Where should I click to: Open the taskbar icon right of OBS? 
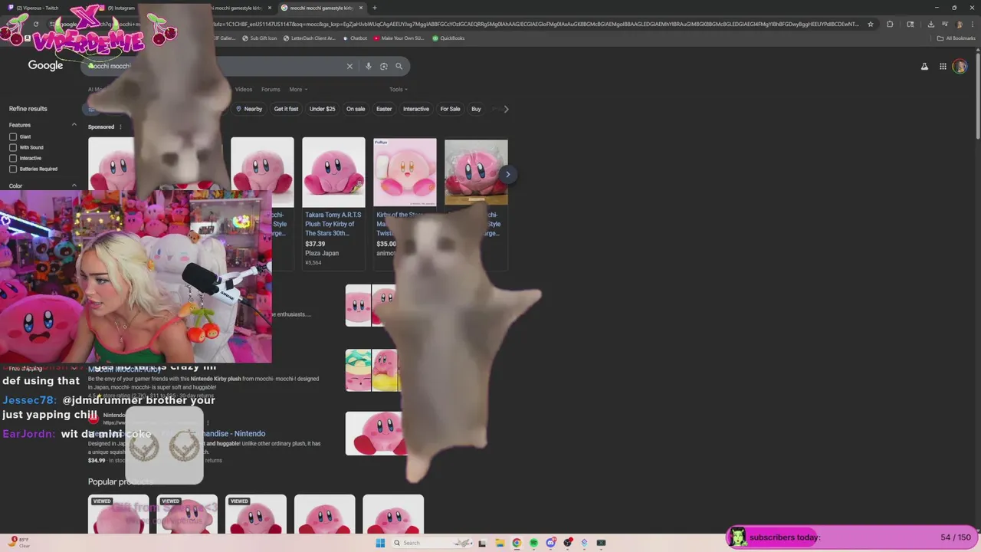[584, 543]
